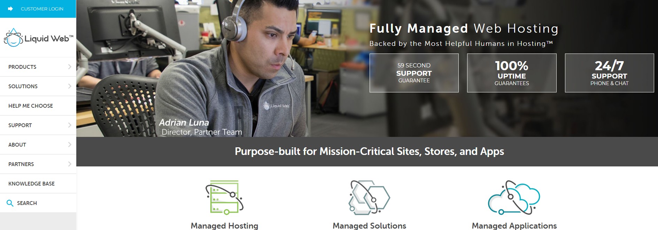Expand the Products menu chevron

tap(70, 67)
